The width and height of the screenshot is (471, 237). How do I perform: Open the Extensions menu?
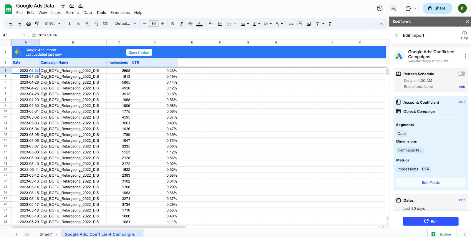point(120,13)
